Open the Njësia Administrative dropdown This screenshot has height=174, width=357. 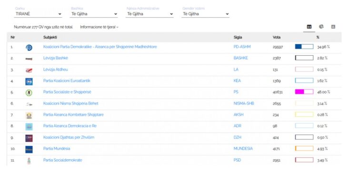tap(149, 14)
